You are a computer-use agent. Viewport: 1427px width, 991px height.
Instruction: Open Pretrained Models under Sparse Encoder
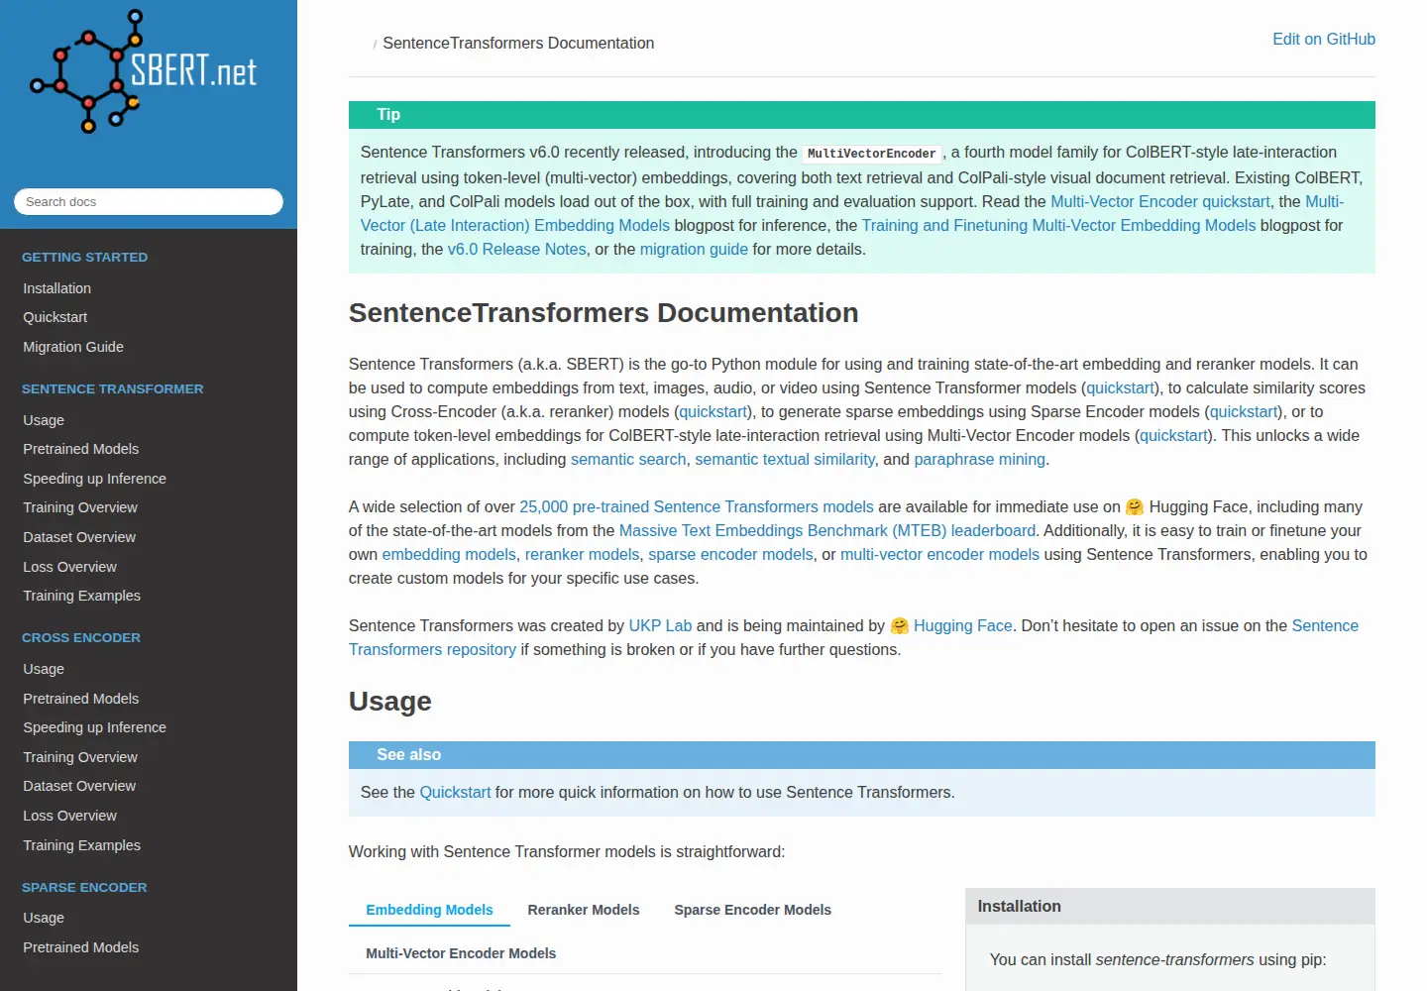[x=81, y=947]
